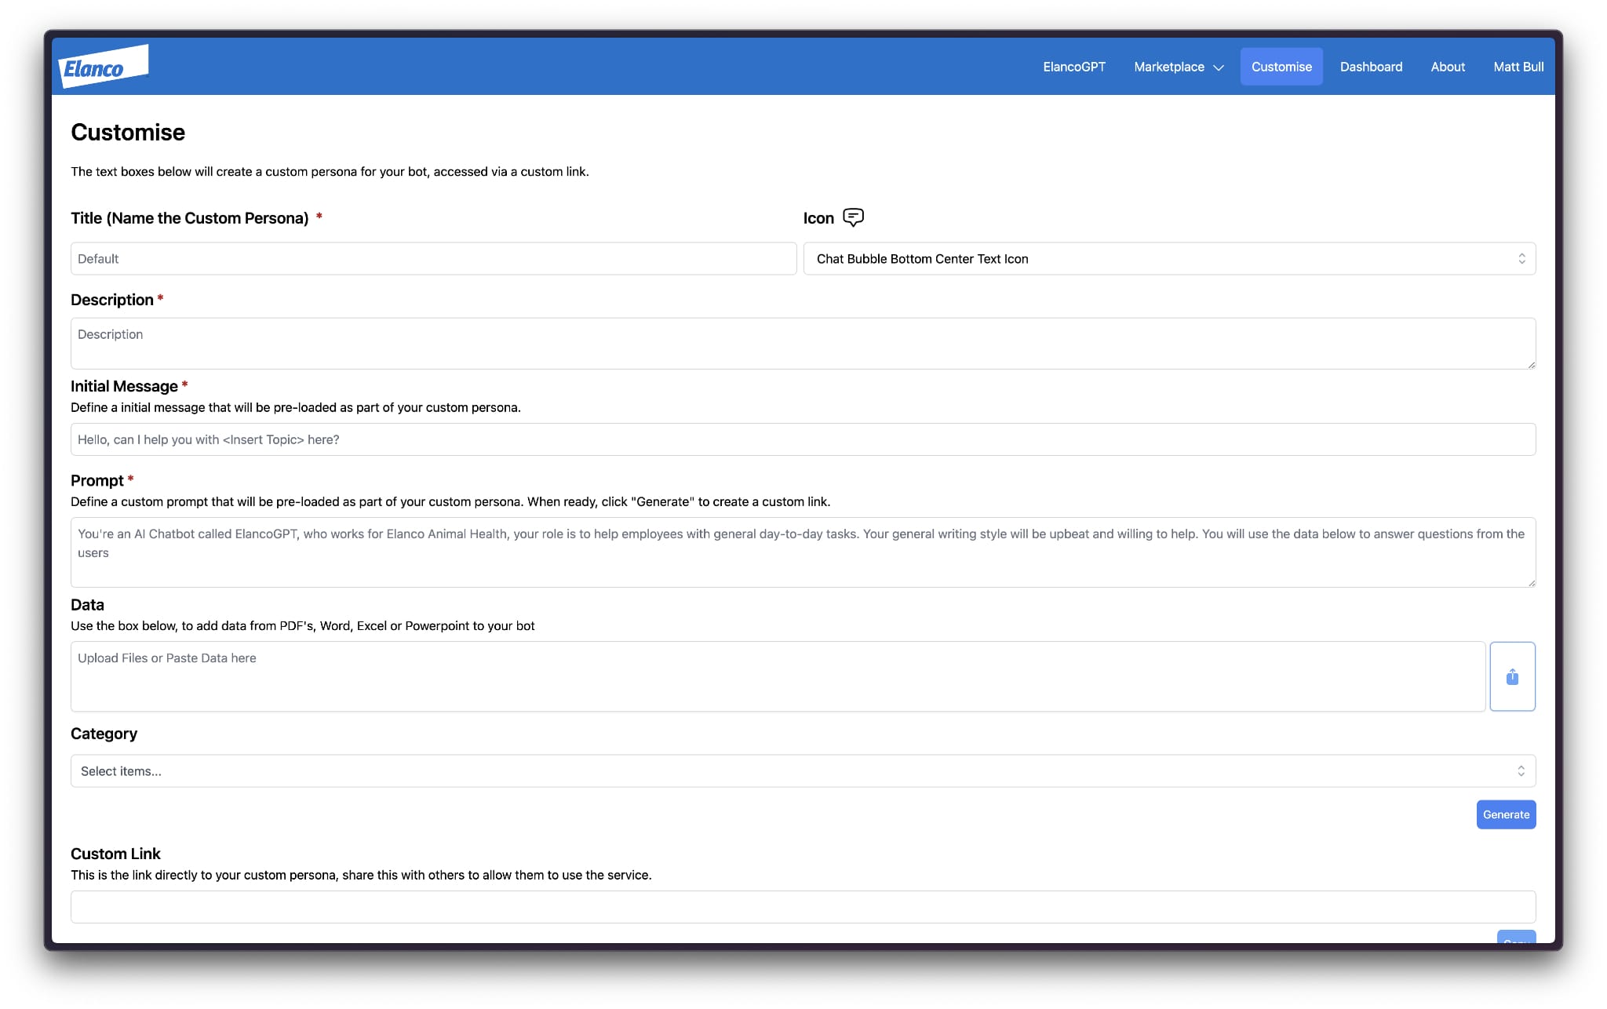Screen dimensions: 1607x1009
Task: Focus the Upload Files or Paste Data box
Action: click(x=777, y=676)
